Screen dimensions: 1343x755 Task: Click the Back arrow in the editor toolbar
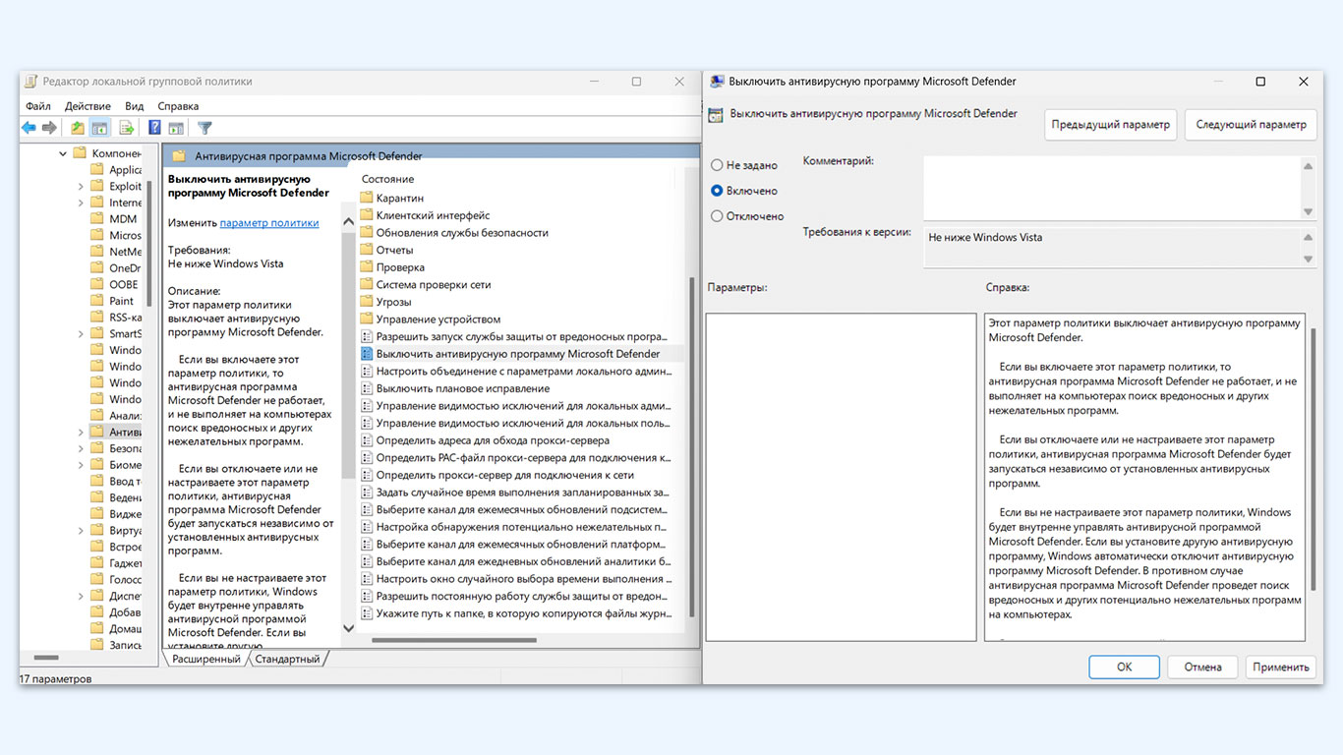point(29,128)
